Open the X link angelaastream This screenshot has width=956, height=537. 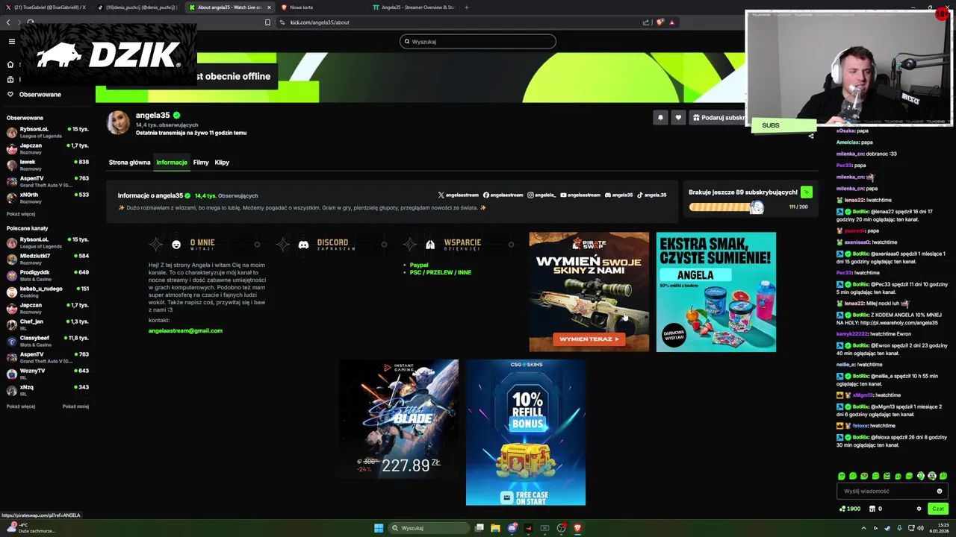pos(459,195)
